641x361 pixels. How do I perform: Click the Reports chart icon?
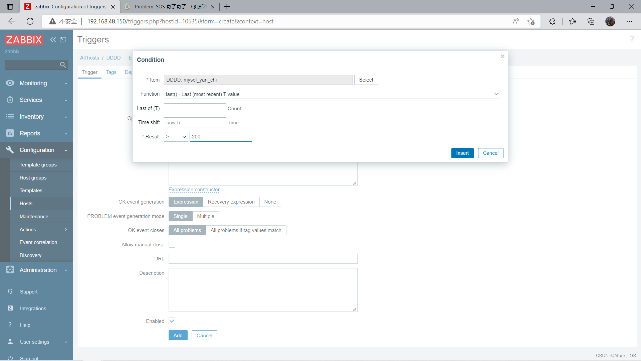10,133
